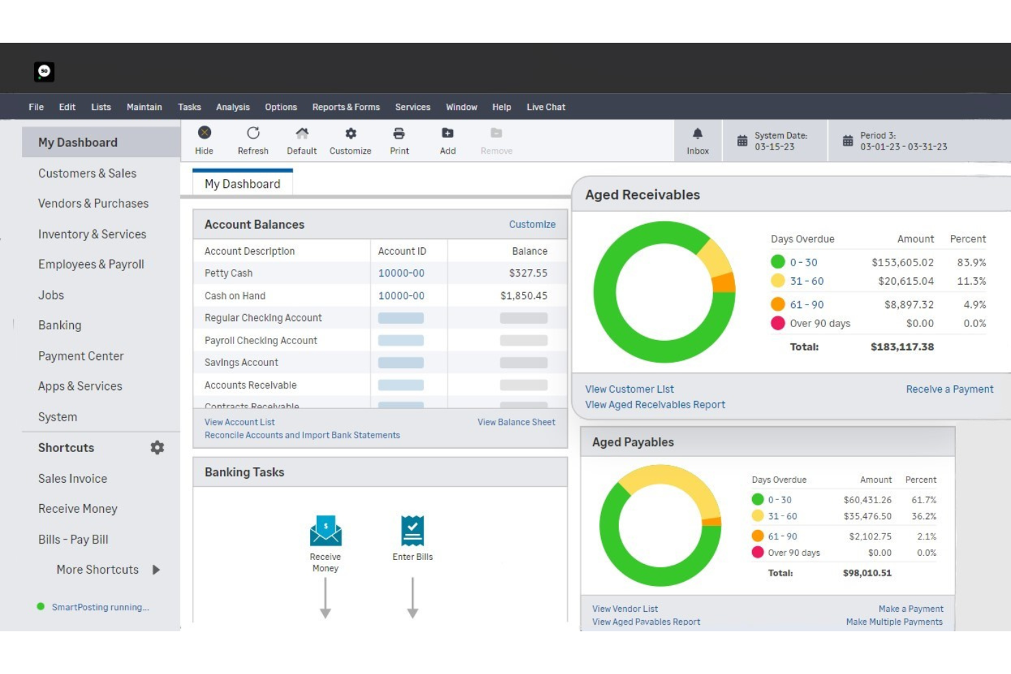
Task: Open Apps & Services
Action: click(x=80, y=386)
